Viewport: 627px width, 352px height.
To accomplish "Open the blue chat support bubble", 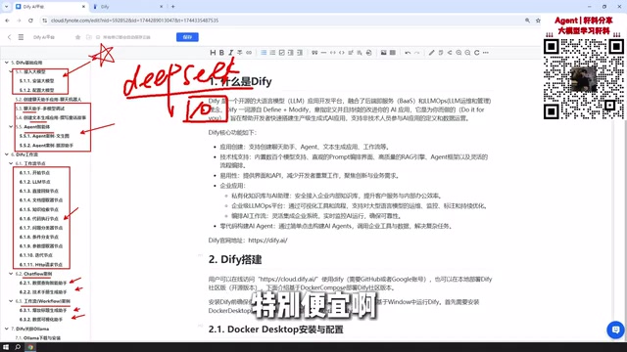I will 615,330.
